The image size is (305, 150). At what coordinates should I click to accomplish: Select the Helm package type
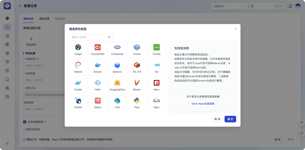pos(98,85)
